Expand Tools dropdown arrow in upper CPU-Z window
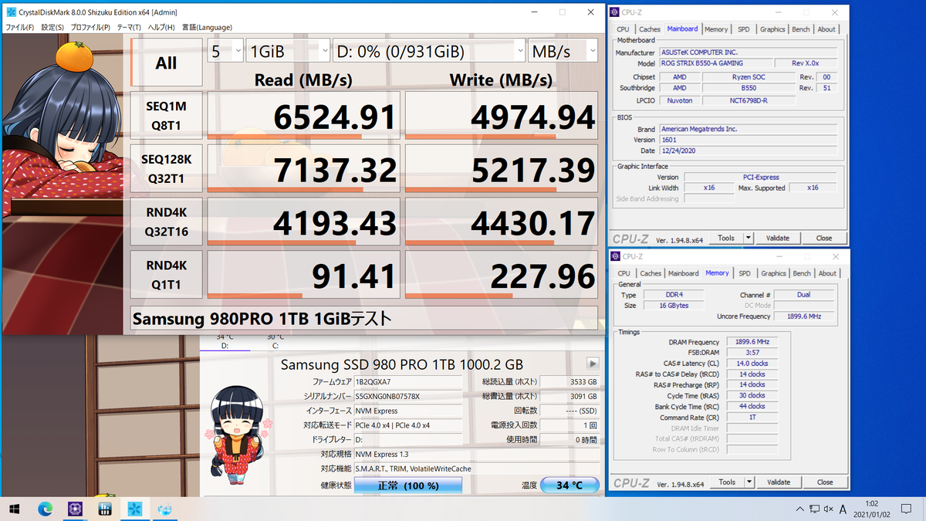This screenshot has height=521, width=926. [749, 238]
